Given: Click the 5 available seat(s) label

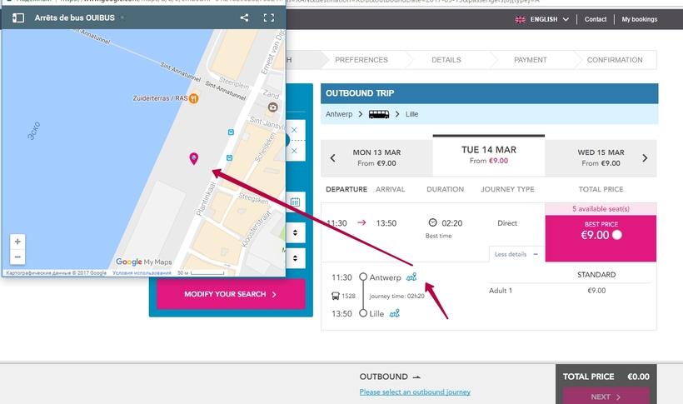Looking at the screenshot, I should [x=601, y=209].
